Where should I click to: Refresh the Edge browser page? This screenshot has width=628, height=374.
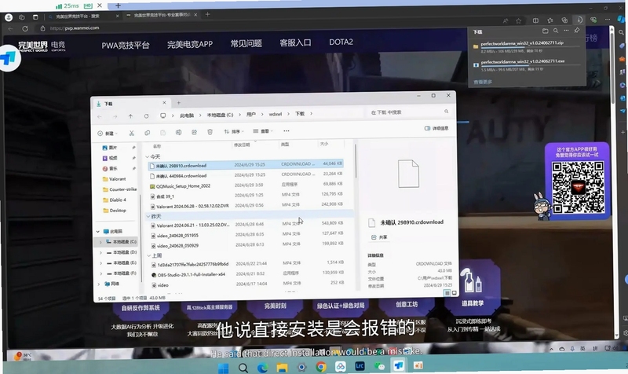point(25,28)
